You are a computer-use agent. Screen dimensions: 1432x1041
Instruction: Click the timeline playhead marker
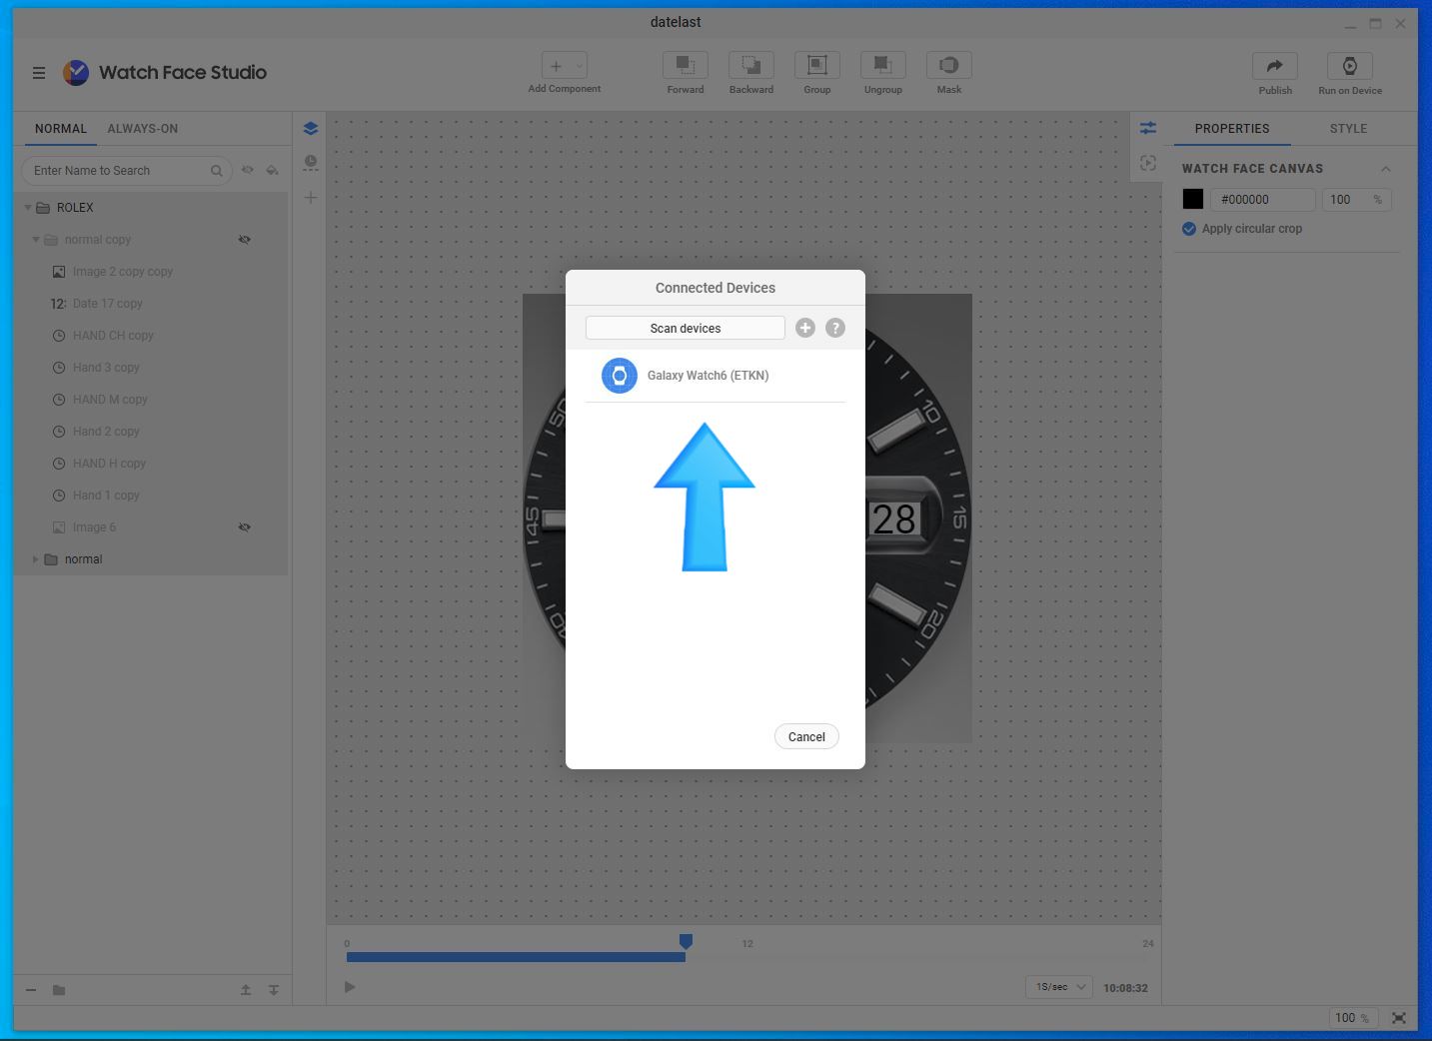[686, 941]
